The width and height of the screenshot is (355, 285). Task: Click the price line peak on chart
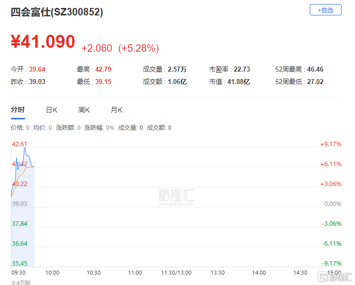coord(25,148)
